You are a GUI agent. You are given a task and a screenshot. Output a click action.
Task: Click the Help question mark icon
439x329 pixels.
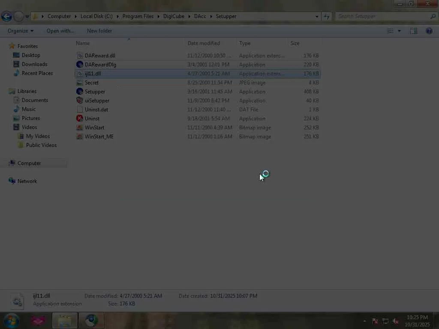coord(429,31)
